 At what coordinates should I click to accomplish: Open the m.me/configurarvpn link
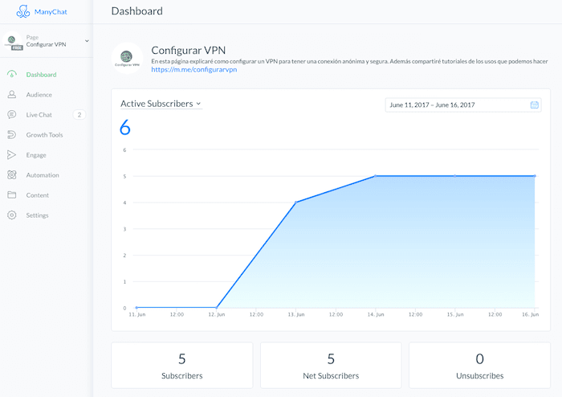[x=194, y=70]
